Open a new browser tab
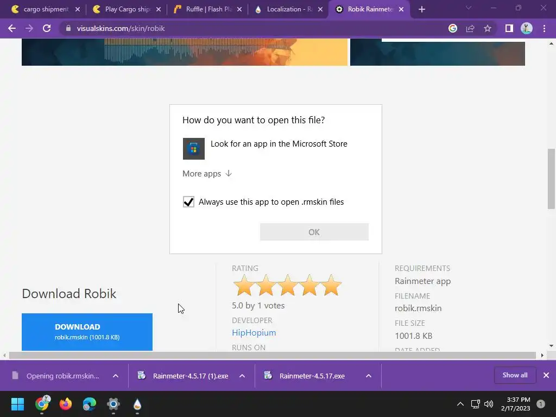Screen dimensions: 556x417 (421, 10)
